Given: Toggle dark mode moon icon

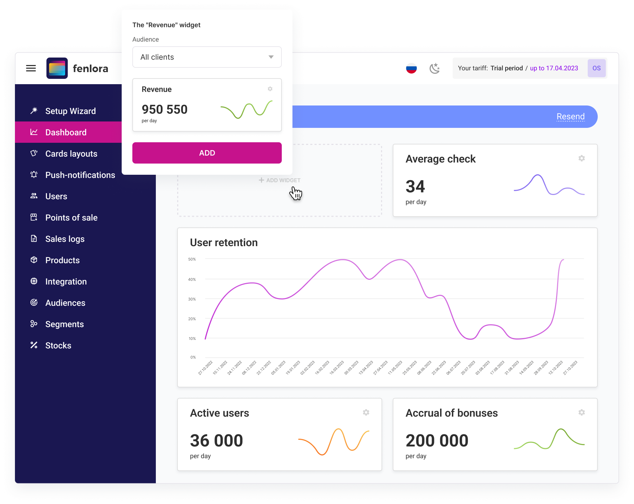Looking at the screenshot, I should pos(434,68).
